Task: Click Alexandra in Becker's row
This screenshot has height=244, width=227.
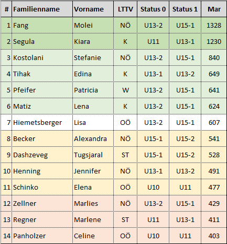Action: tap(93, 138)
